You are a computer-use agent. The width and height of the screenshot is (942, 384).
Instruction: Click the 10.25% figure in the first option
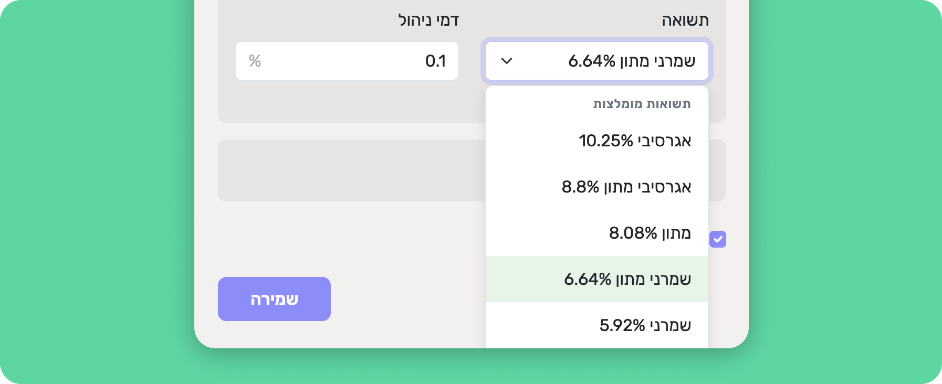[x=605, y=141]
